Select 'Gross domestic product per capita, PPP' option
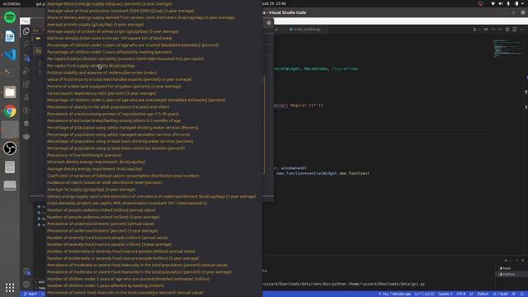Image resolution: width=528 pixels, height=297 pixels. pyautogui.click(x=127, y=203)
